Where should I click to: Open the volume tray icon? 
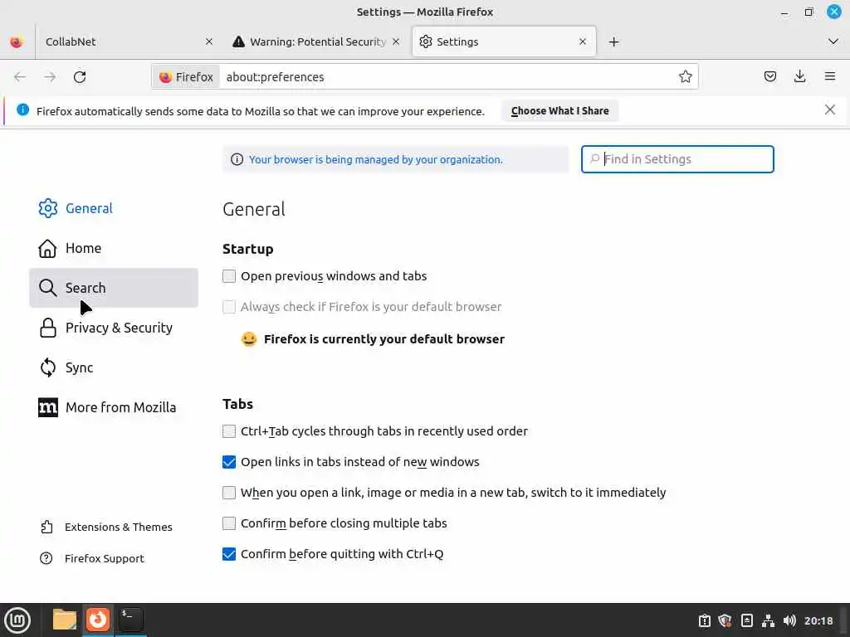(x=789, y=620)
